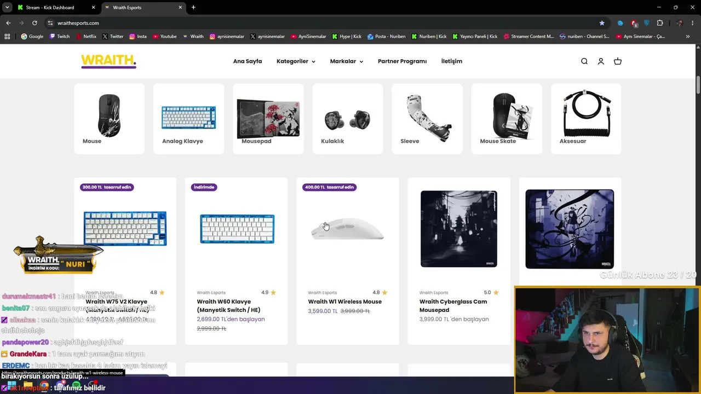Open the Nuriben | Kick bookmark
The width and height of the screenshot is (701, 394).
pyautogui.click(x=429, y=37)
